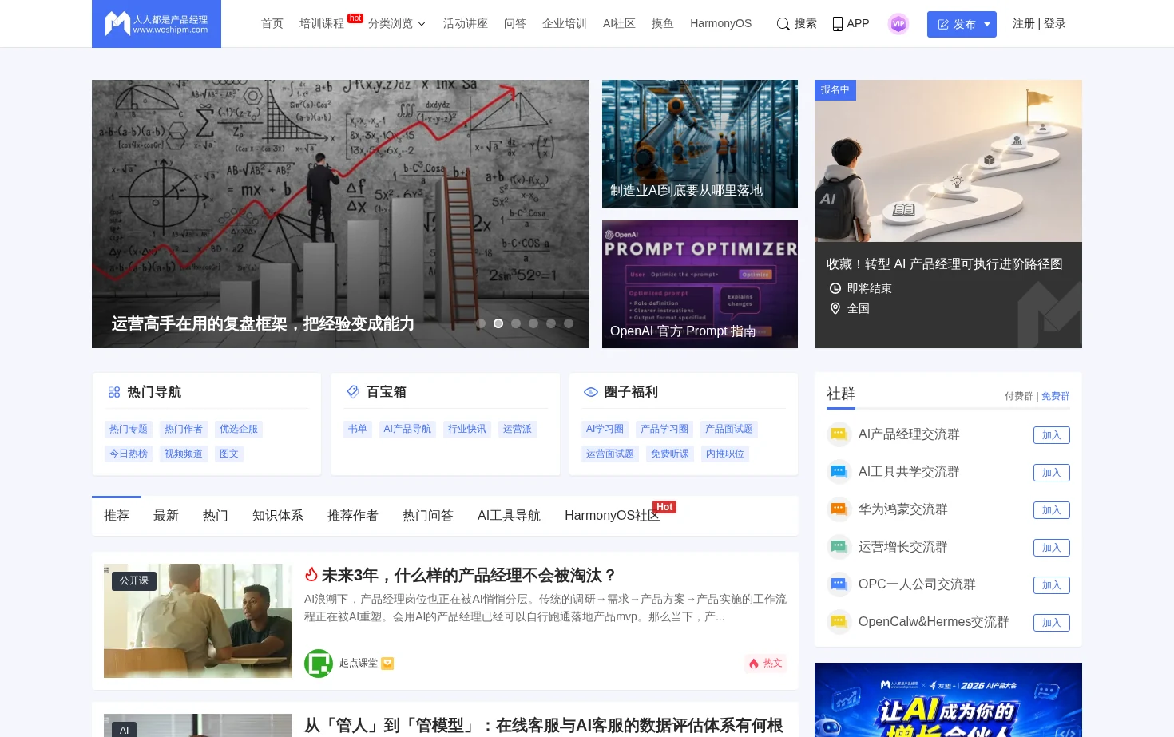
Task: Switch to AI工具导航 tab
Action: (509, 516)
